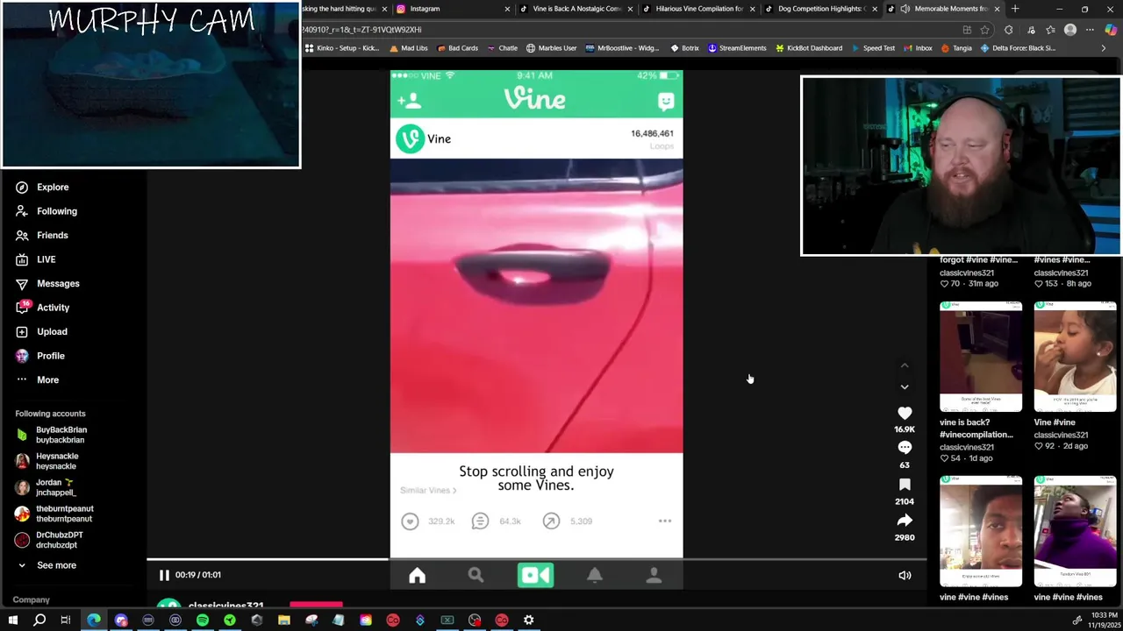
Task: Go to next video with down arrow
Action: (x=905, y=386)
